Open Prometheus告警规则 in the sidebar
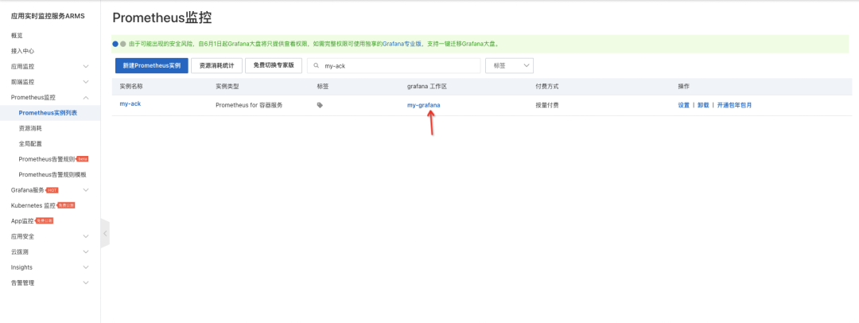This screenshot has height=323, width=859. pyautogui.click(x=47, y=159)
